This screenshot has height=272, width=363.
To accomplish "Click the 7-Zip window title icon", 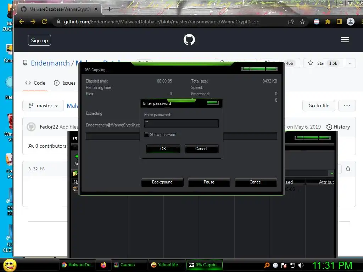I will coord(74,138).
